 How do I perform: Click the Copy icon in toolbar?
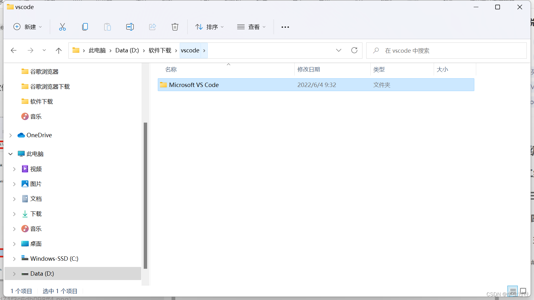[x=85, y=27]
